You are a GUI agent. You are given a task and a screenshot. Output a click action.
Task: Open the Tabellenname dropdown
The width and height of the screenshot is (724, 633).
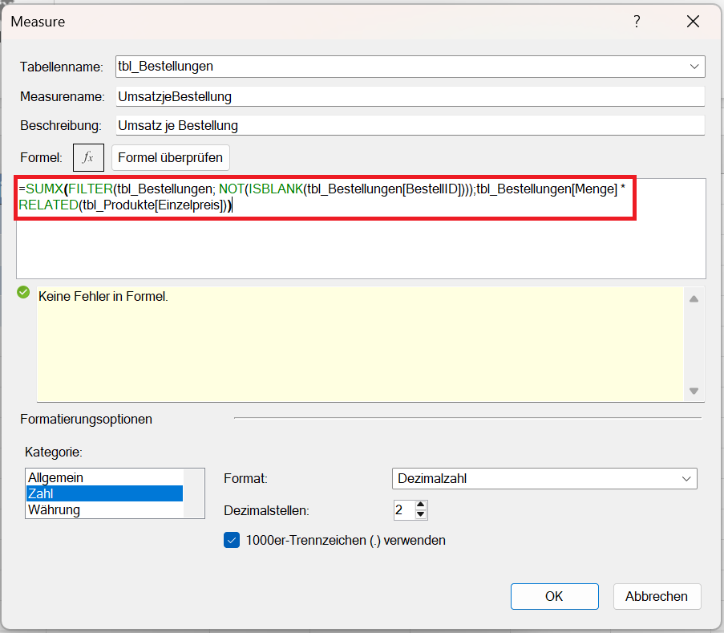tap(694, 66)
